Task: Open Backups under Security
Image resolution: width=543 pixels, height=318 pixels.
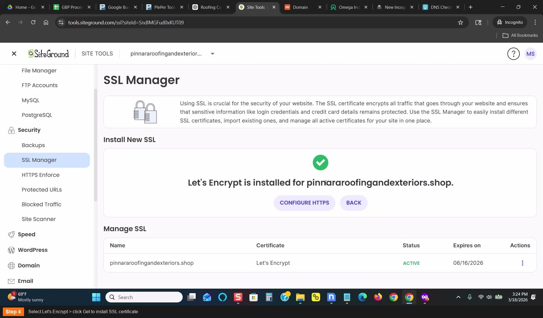Action: coord(33,145)
